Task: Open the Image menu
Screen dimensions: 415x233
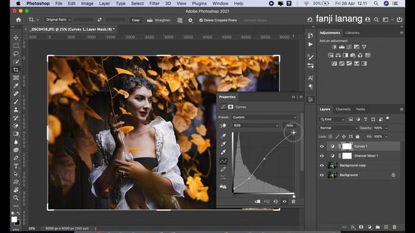Action: pyautogui.click(x=87, y=3)
